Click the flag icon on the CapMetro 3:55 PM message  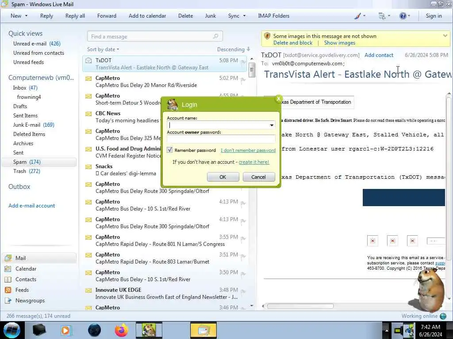click(x=243, y=239)
